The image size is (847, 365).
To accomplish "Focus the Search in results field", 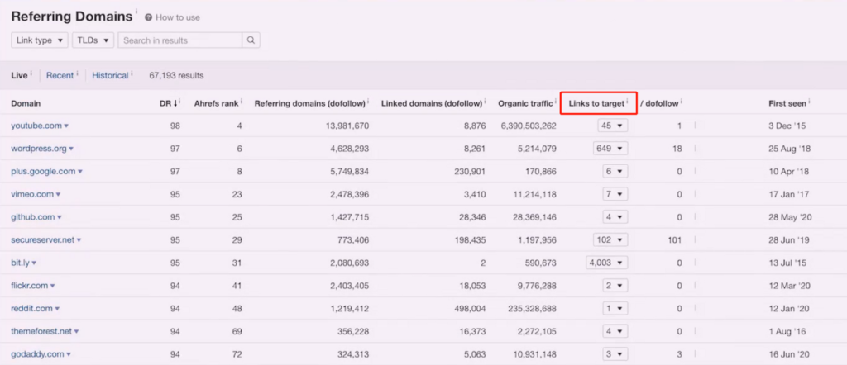I will 179,40.
